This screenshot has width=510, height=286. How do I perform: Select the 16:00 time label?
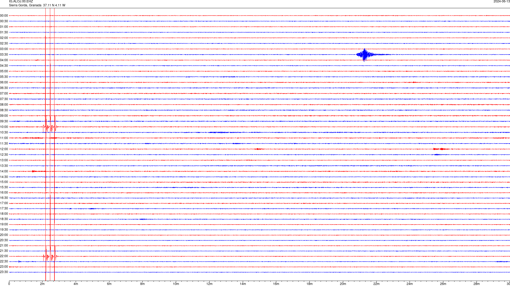(4, 193)
